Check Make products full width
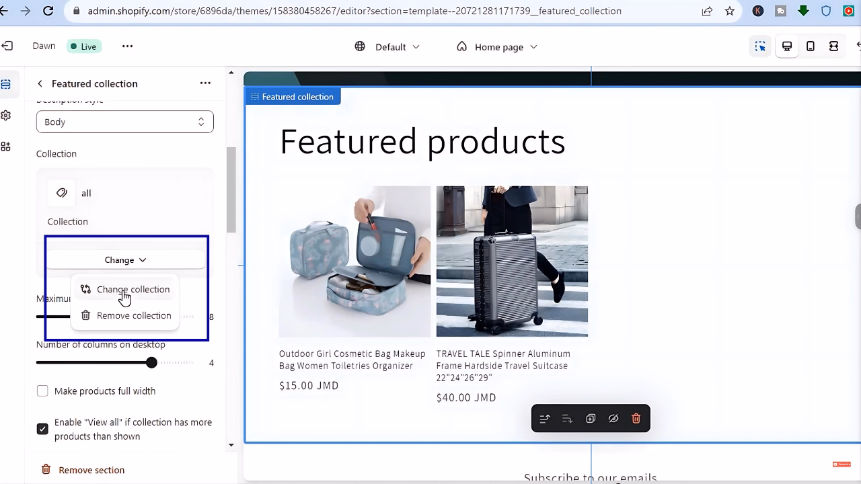The height and width of the screenshot is (484, 861). pyautogui.click(x=42, y=391)
